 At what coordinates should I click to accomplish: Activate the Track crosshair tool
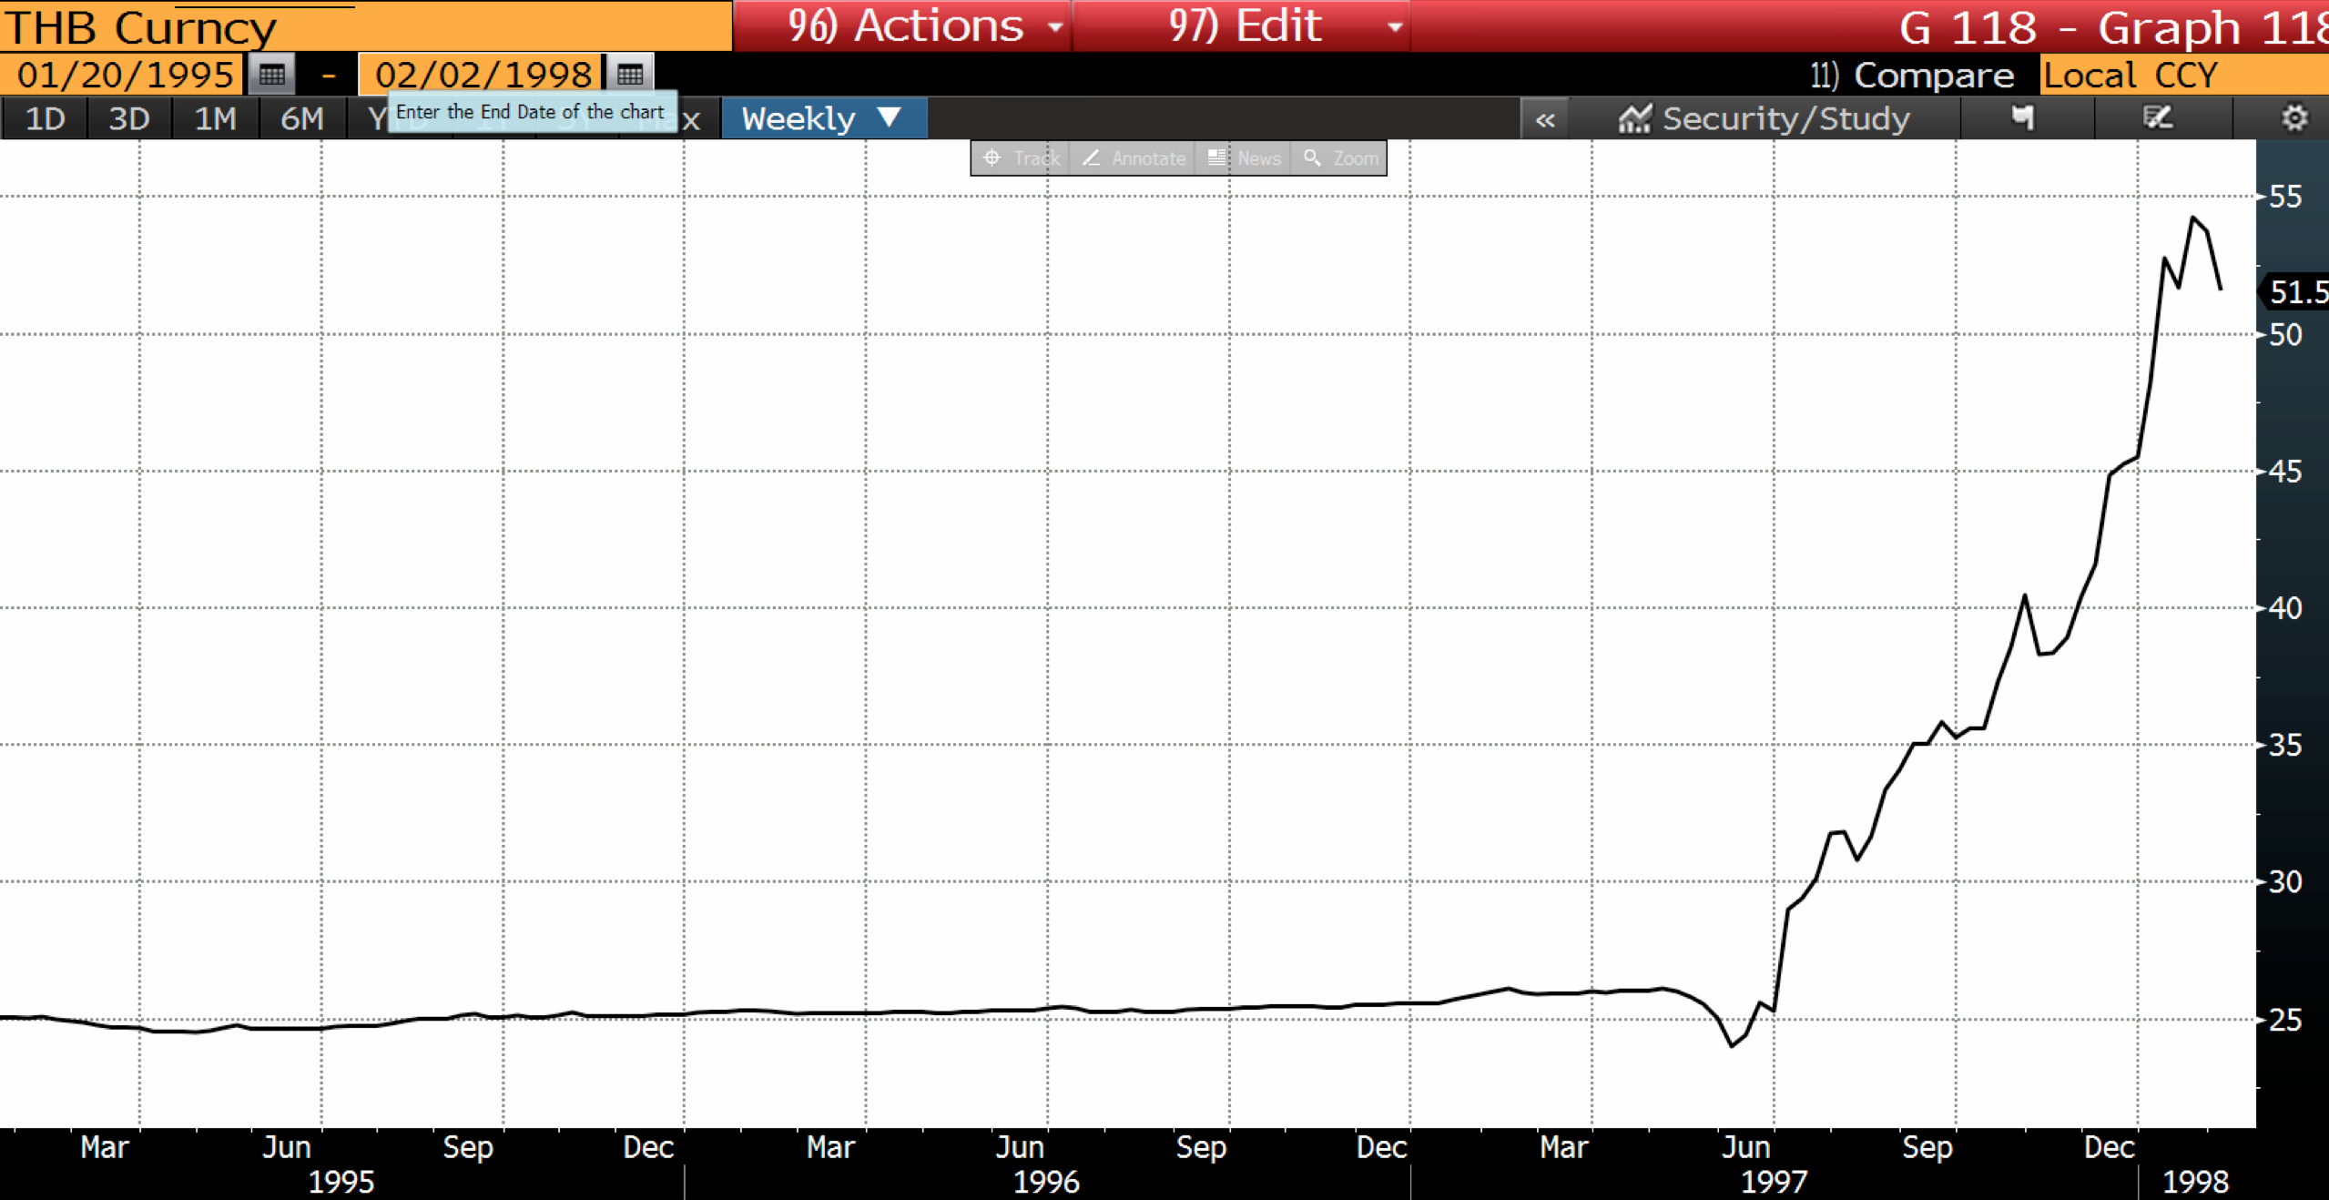coord(1021,158)
